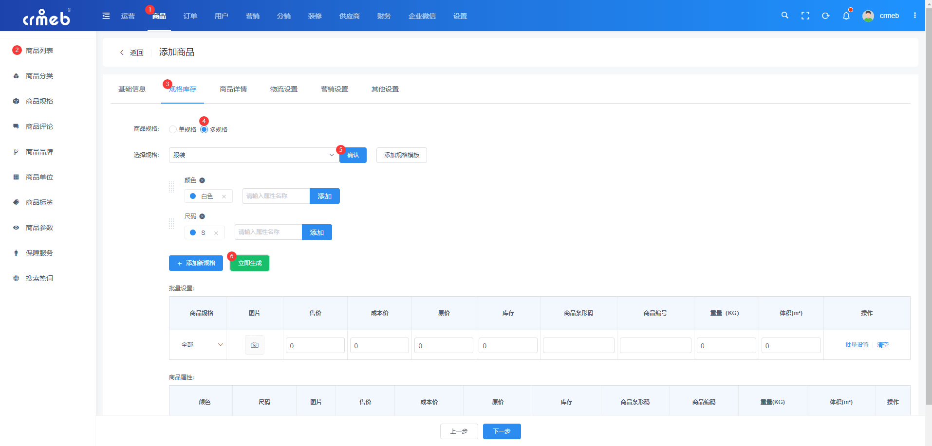The height and width of the screenshot is (446, 932).
Task: Select the 单规格 radio option
Action: click(173, 129)
